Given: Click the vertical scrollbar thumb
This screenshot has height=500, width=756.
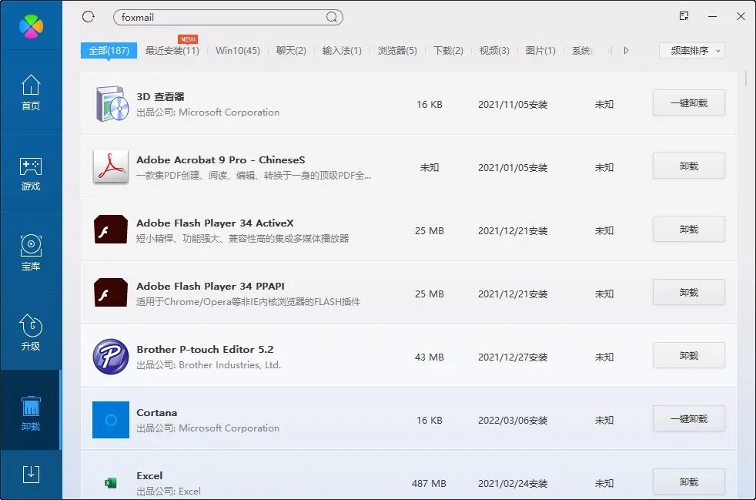Looking at the screenshot, I should (x=746, y=78).
